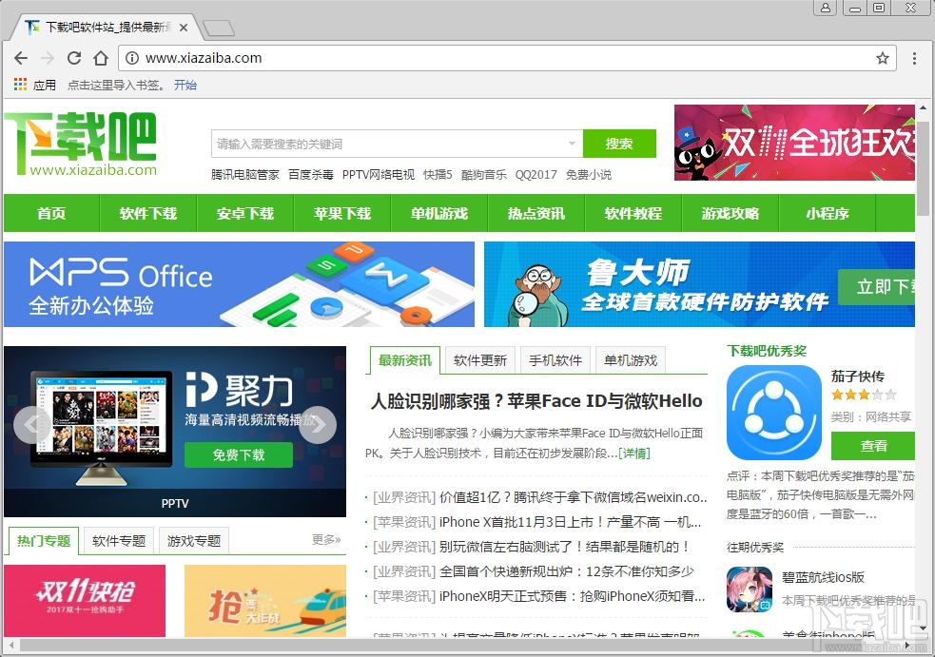935x657 pixels.
Task: Click the [详情] link
Action: tap(633, 454)
